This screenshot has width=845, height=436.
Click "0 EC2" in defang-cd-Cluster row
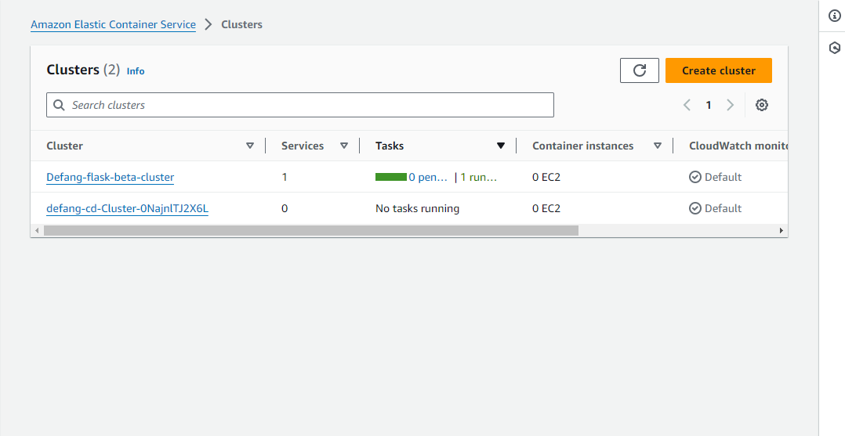[x=546, y=208]
